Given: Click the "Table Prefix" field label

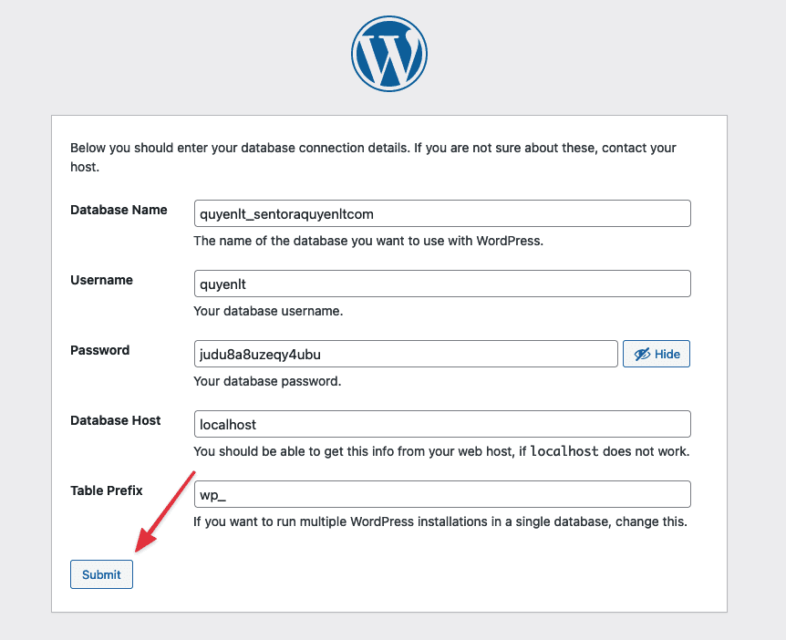Looking at the screenshot, I should [107, 490].
